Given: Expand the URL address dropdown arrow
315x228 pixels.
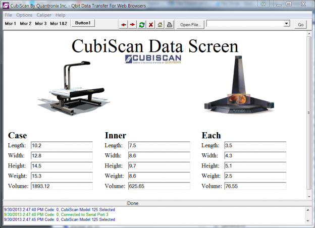Looking at the screenshot, I should pyautogui.click(x=286, y=24).
